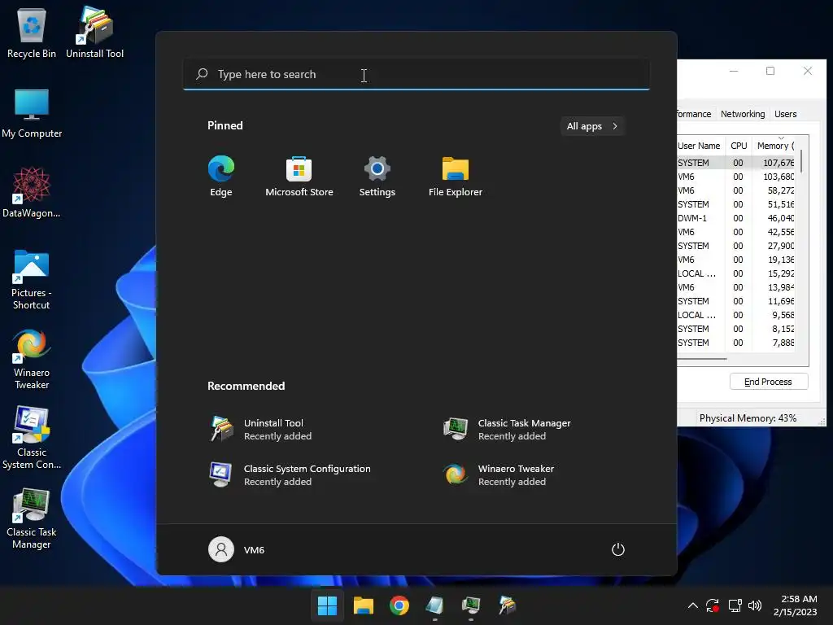Select the LOCAL row using 15,292 memory
Screen dimensions: 833x625
(x=736, y=273)
